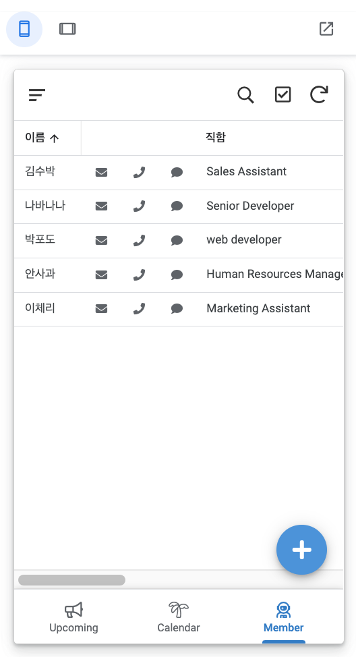
Task: Select the web developer cell
Action: coord(244,239)
